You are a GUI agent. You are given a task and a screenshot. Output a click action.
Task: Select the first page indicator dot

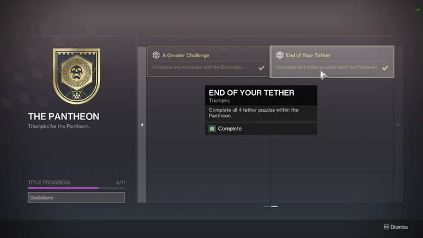point(266,206)
